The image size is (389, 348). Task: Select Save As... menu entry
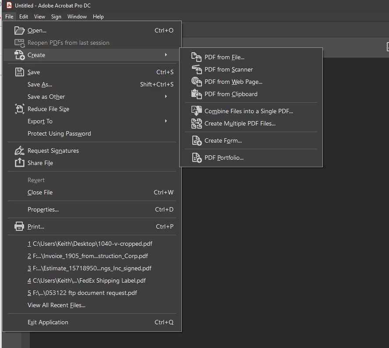(x=92, y=85)
